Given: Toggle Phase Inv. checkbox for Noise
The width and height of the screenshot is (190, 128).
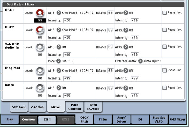Looking at the screenshot, I should coord(164,88).
